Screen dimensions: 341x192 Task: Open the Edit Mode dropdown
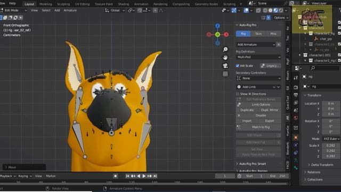tap(14, 10)
